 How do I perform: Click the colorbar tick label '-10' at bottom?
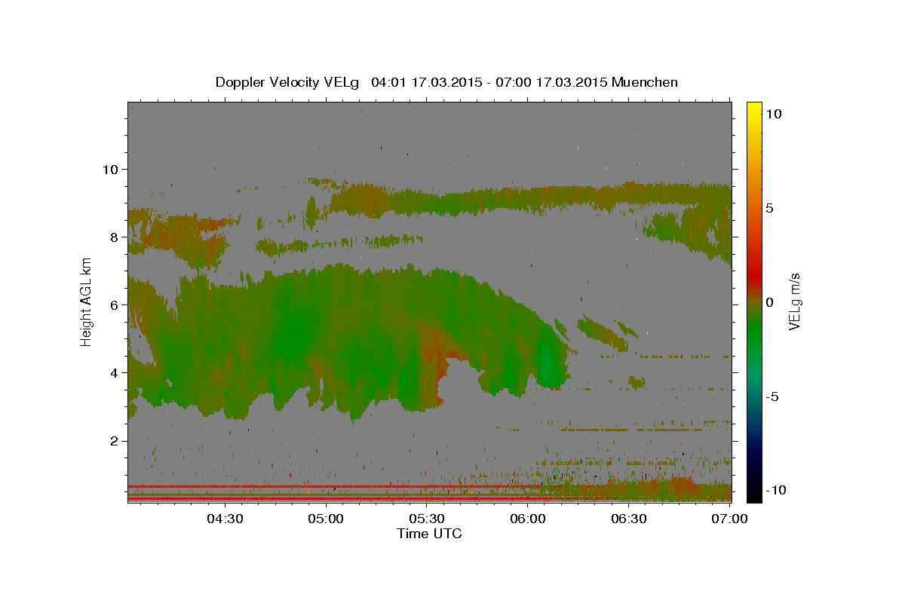click(775, 490)
